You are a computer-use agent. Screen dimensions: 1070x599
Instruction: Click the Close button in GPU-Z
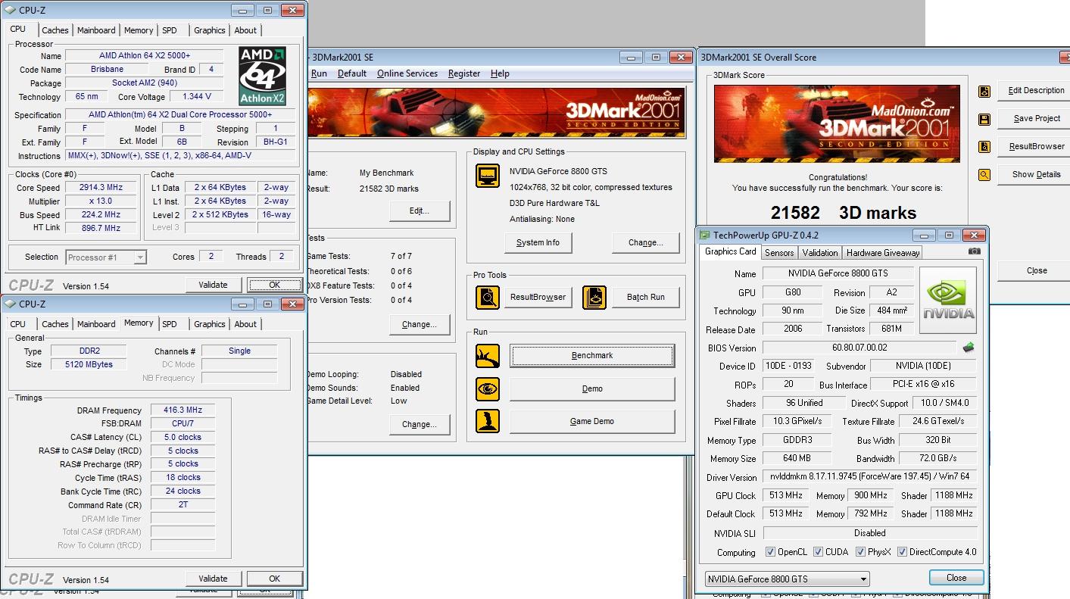pyautogui.click(x=956, y=578)
